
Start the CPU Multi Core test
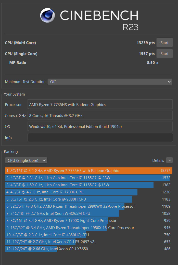pos(164,43)
